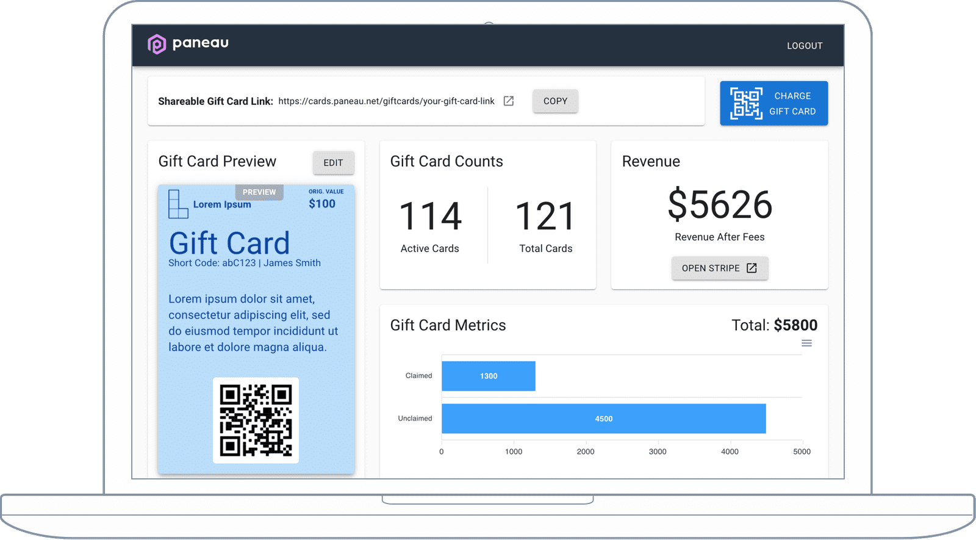The image size is (976, 540).
Task: Click Short Code: abC123 | James Smith text
Action: (245, 263)
